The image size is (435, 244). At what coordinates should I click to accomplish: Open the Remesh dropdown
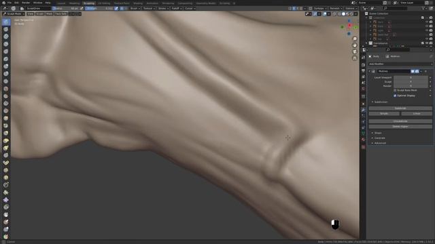point(336,8)
